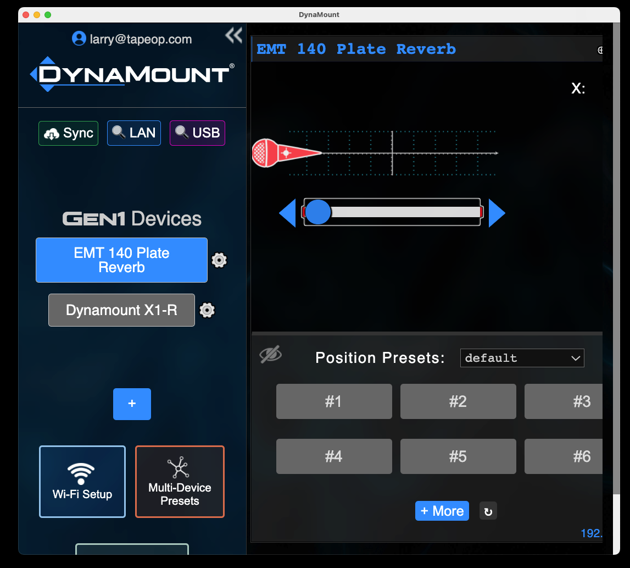Viewport: 630px width, 568px height.
Task: Click the Position Presets label
Action: click(x=380, y=357)
